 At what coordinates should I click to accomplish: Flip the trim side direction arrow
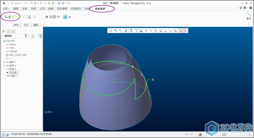pos(29,17)
